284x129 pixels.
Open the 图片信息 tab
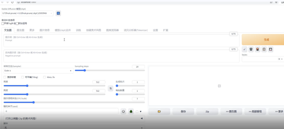pyautogui.click(x=45, y=30)
